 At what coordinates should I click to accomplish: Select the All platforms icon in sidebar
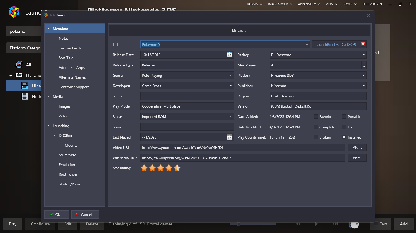[19, 65]
